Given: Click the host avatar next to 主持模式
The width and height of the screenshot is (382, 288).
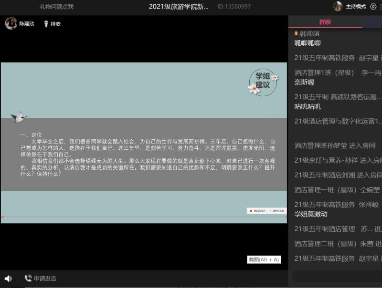Looking at the screenshot, I should tap(338, 7).
